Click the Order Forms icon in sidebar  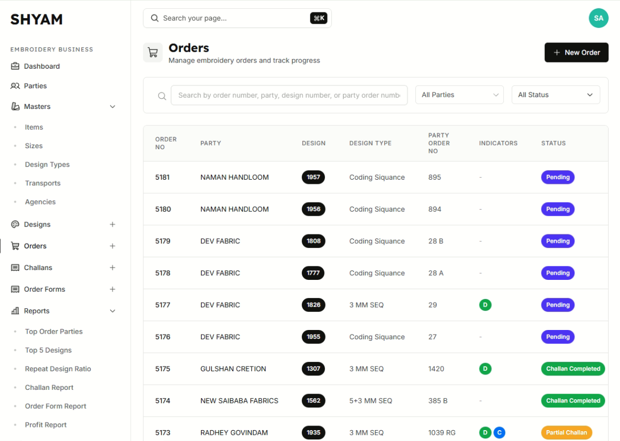pyautogui.click(x=15, y=289)
